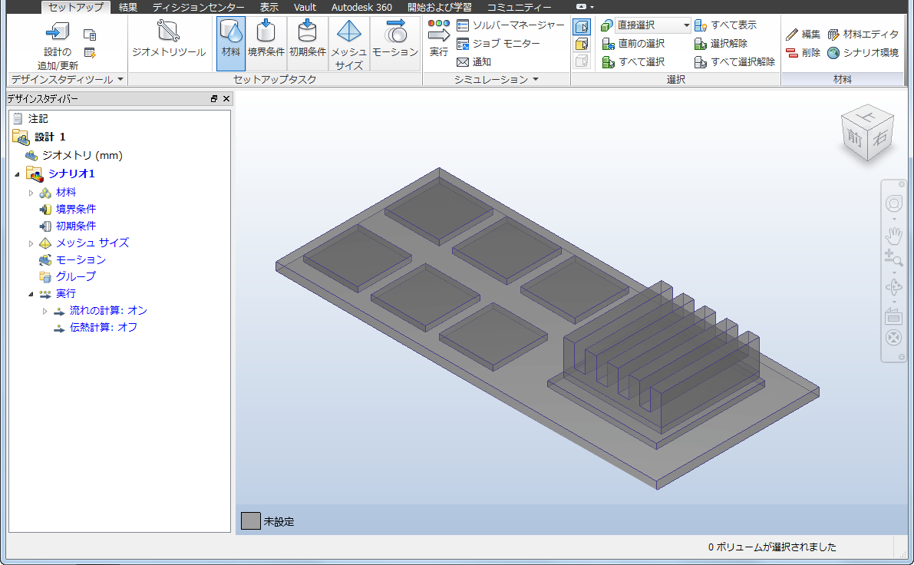Image resolution: width=914 pixels, height=565 pixels.
Task: Collapse the 実行 tree node
Action: 31,295
